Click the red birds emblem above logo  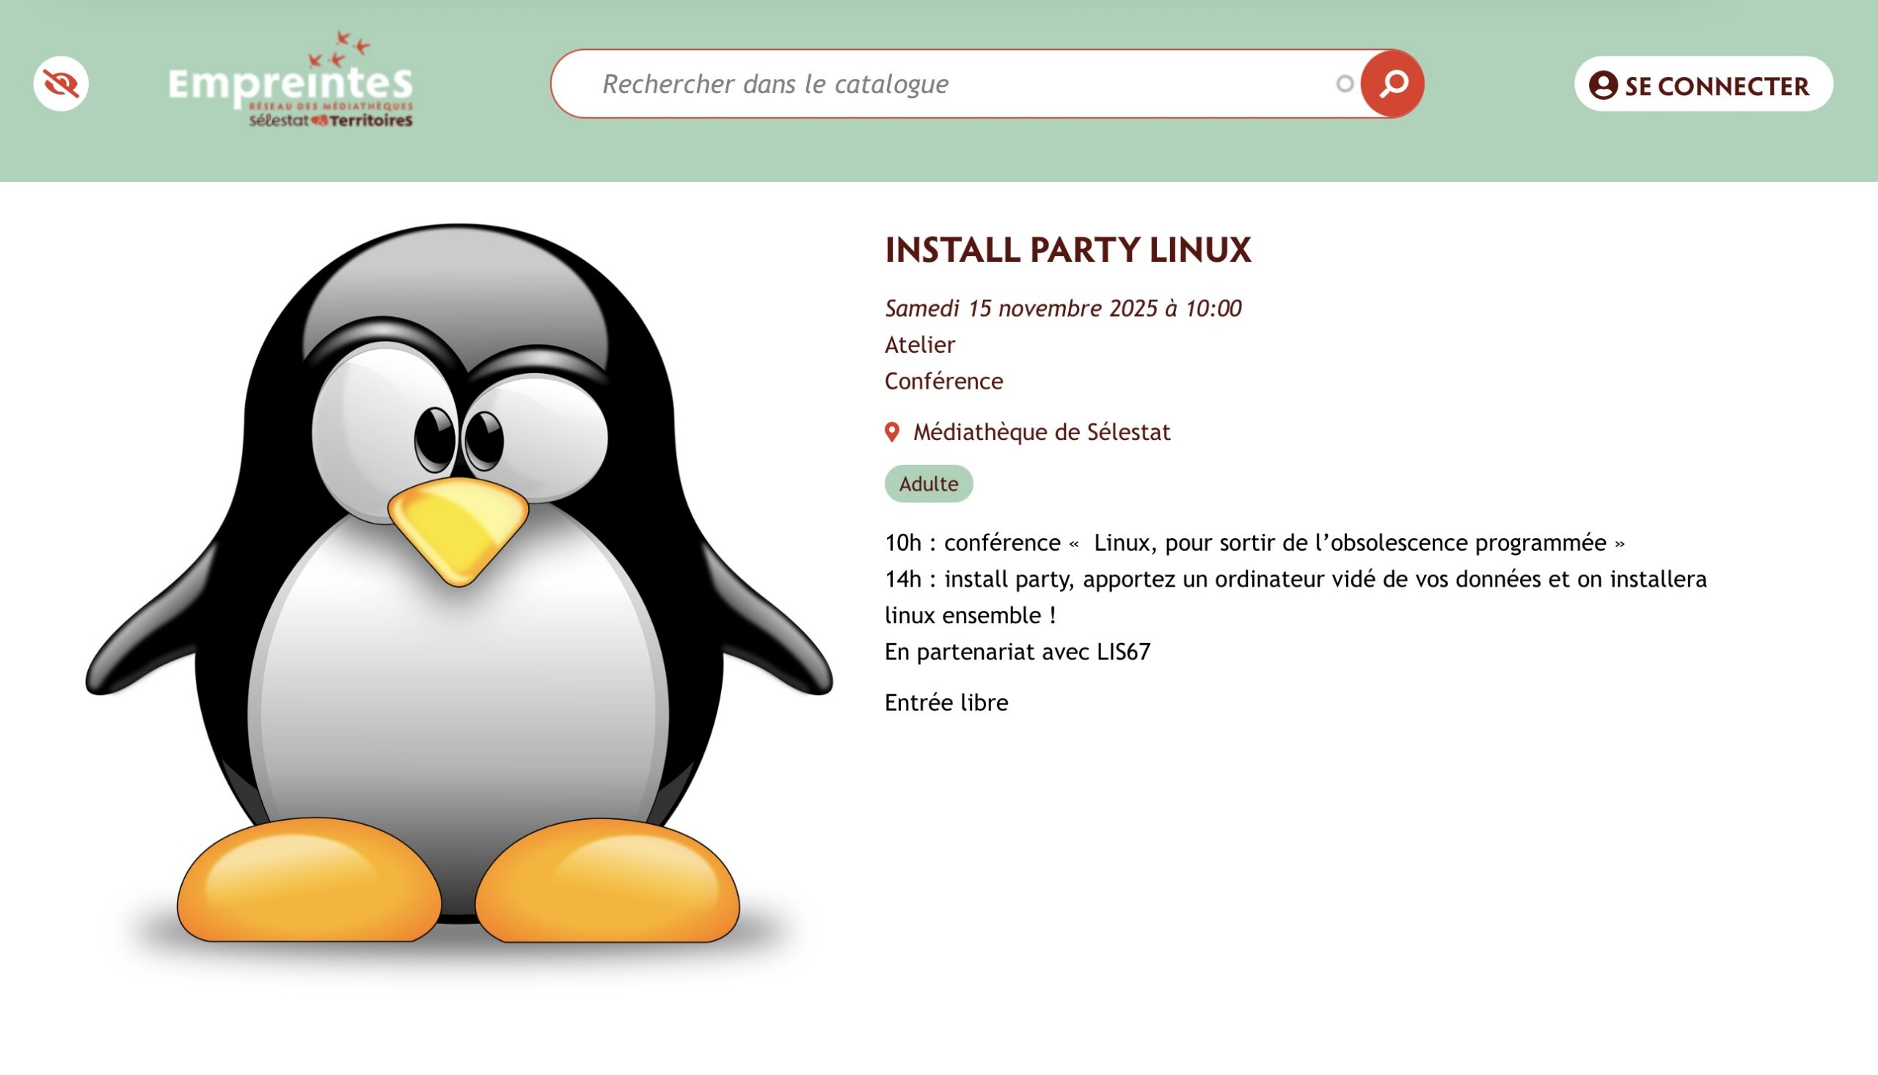(340, 48)
